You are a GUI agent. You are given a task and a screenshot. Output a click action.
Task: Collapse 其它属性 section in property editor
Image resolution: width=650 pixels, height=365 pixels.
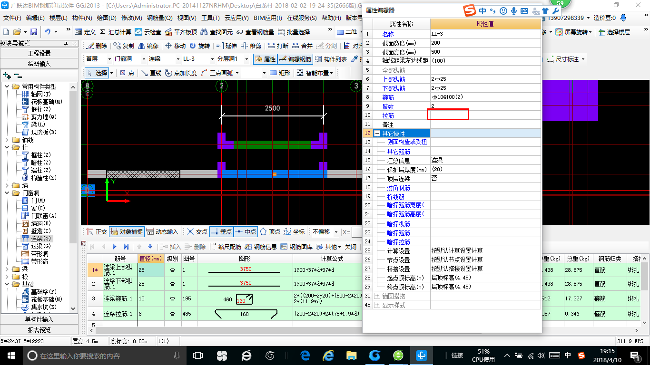377,134
